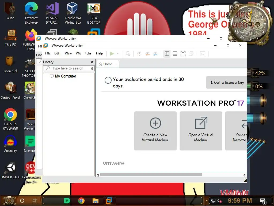
Task: Open Internet Explorer Edge desktop icon
Action: click(31, 13)
